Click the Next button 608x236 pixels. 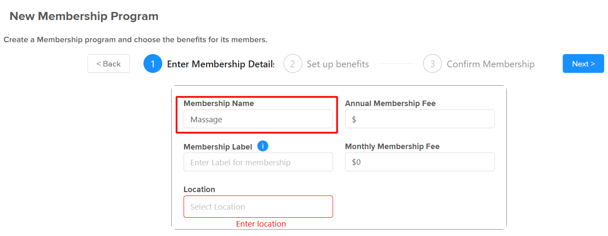pyautogui.click(x=583, y=63)
